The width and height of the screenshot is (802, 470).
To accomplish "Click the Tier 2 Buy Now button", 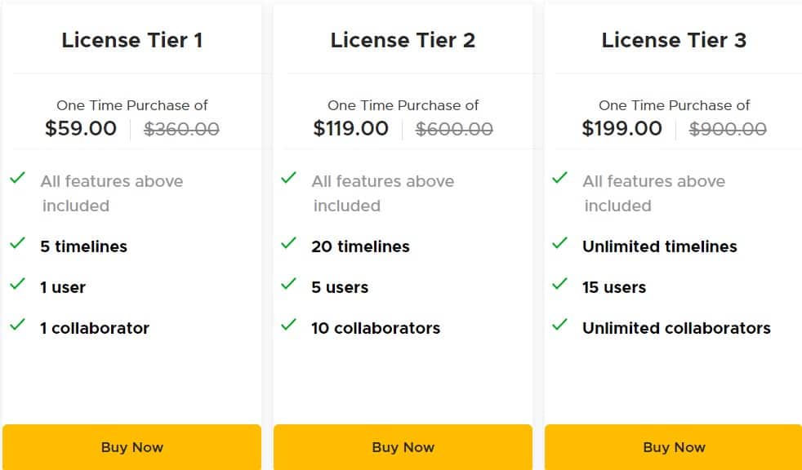I will click(x=403, y=447).
